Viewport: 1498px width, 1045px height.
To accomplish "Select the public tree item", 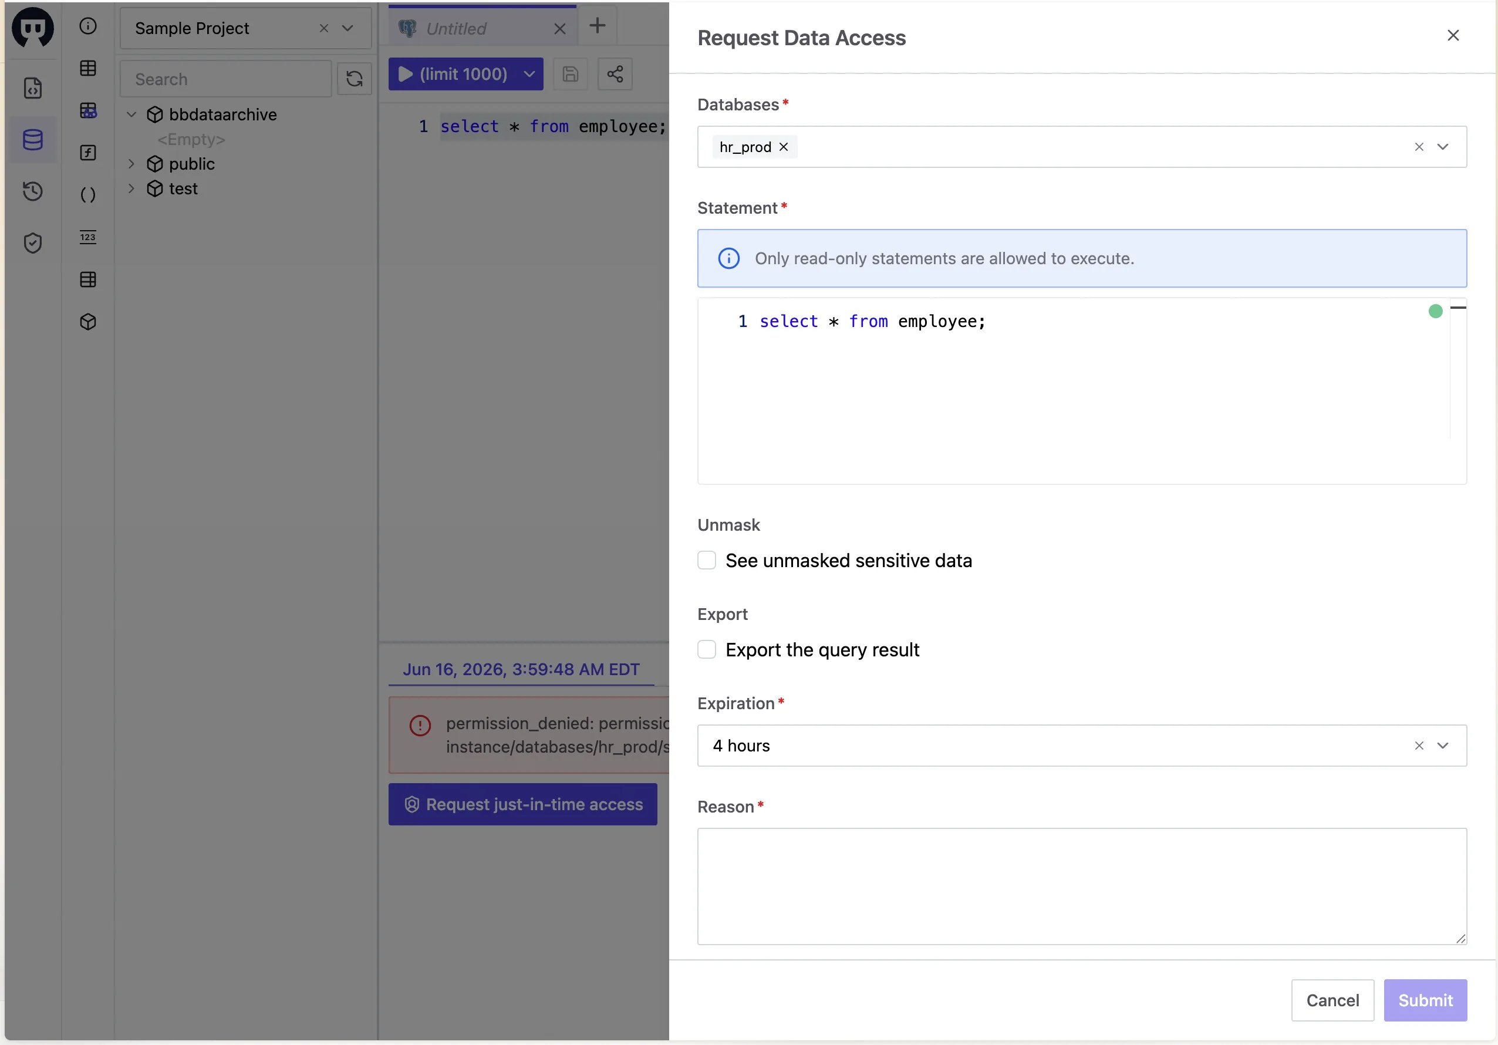I will point(191,164).
